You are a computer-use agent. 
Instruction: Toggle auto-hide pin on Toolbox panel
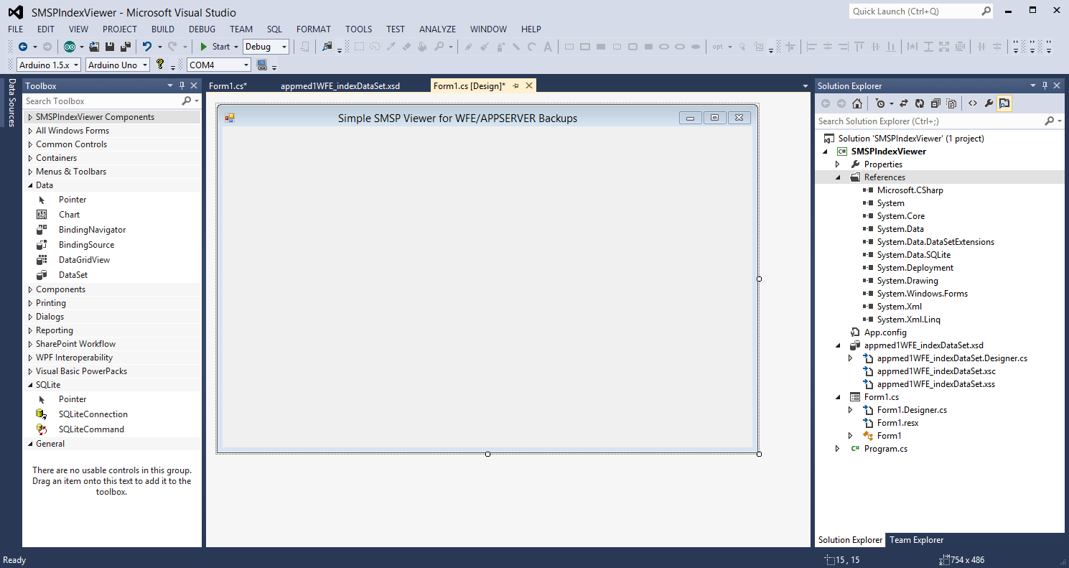(x=182, y=85)
